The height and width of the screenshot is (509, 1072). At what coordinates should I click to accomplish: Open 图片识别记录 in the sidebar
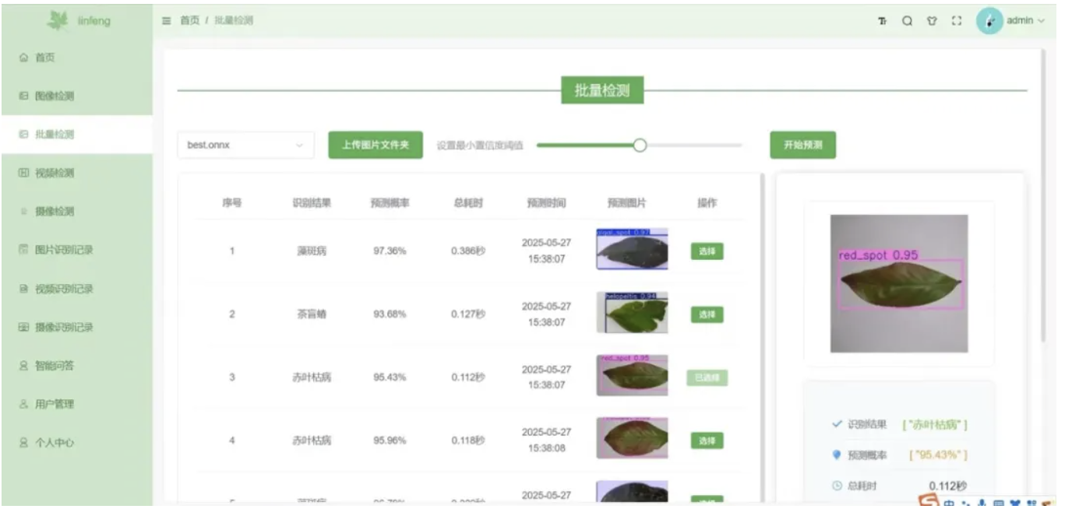76,250
